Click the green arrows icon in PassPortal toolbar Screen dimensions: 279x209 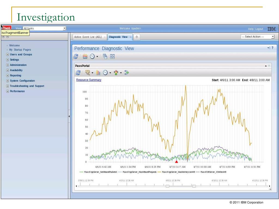[x=126, y=72]
